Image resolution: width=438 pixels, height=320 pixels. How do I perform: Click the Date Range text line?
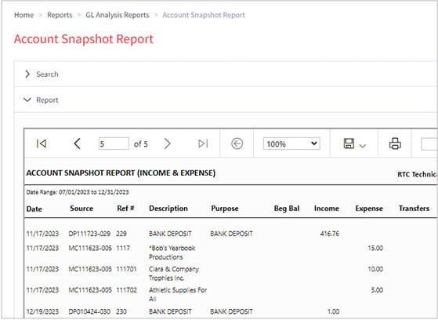[78, 192]
